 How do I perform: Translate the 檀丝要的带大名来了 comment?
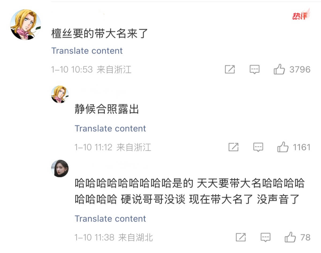click(87, 51)
